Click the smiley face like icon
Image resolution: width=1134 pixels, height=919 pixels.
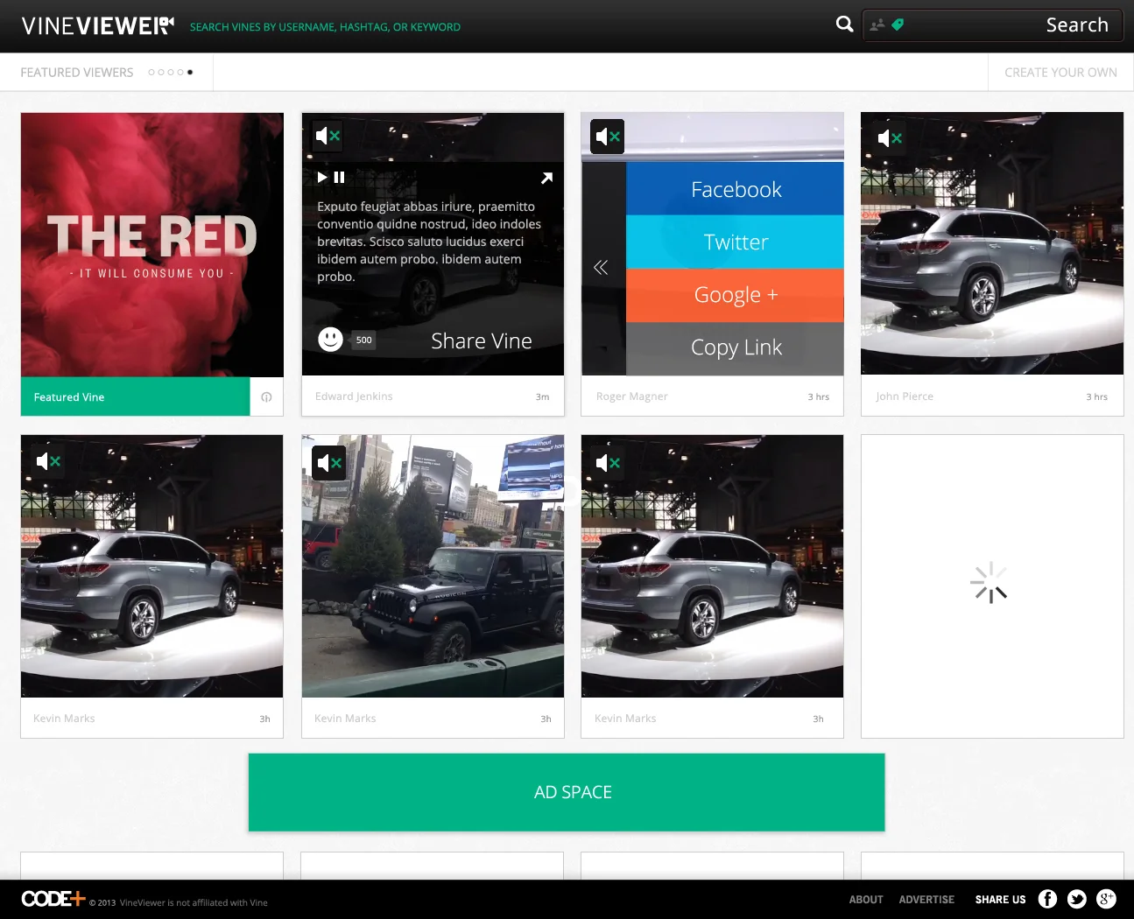tap(330, 340)
